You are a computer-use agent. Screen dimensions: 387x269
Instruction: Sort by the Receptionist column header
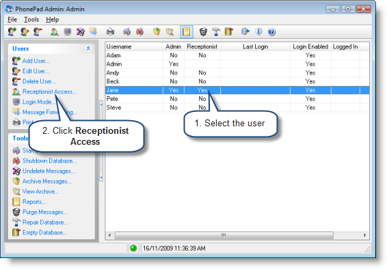(202, 46)
